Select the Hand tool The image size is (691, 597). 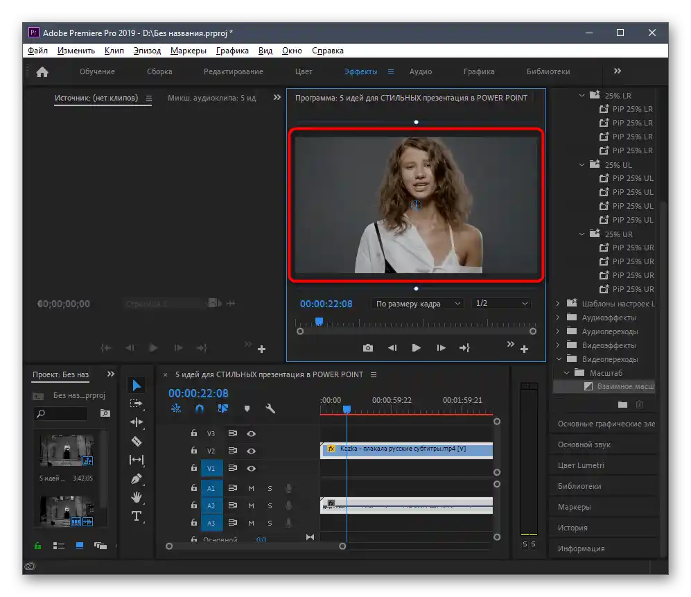tap(137, 497)
